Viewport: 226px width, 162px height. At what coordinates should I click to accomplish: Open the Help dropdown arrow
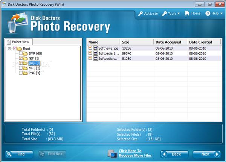pos(221,14)
